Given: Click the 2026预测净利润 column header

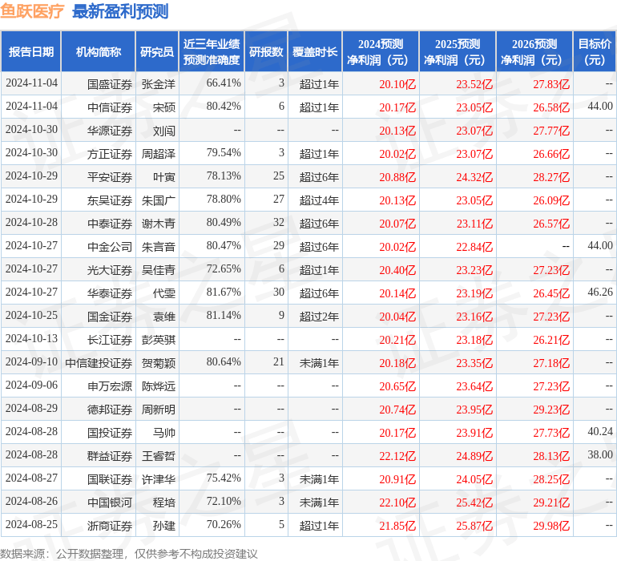Looking at the screenshot, I should click(534, 51).
